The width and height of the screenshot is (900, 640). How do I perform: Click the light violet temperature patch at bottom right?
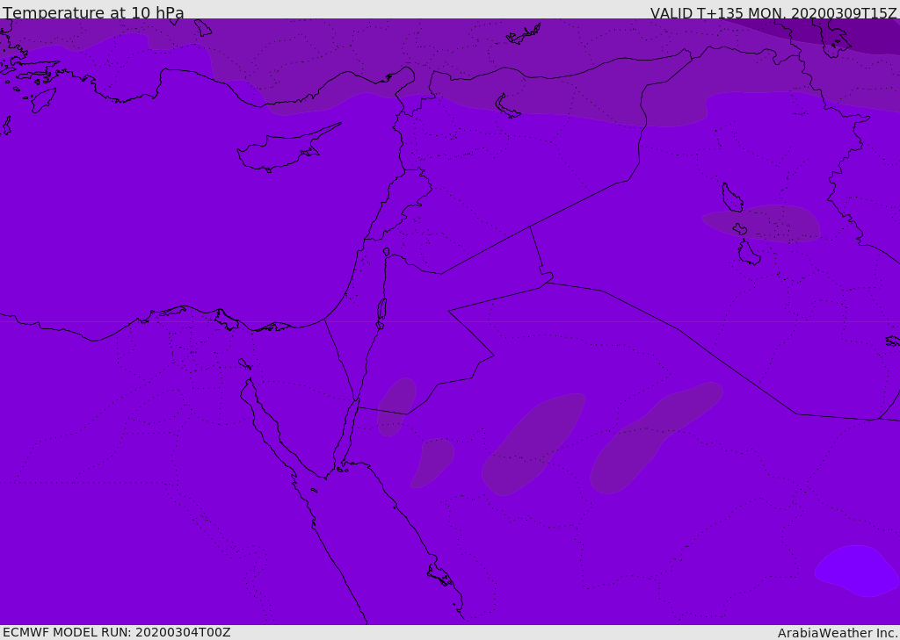point(856,571)
